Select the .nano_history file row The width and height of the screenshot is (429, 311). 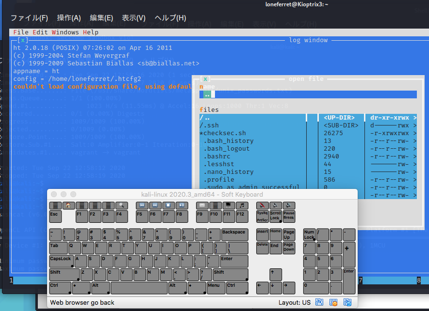(x=308, y=172)
